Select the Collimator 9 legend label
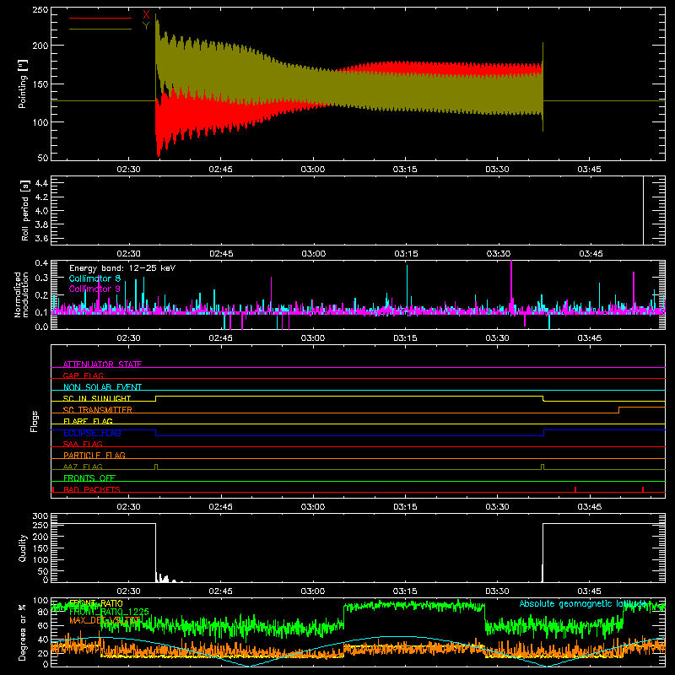675x675 pixels. click(94, 289)
